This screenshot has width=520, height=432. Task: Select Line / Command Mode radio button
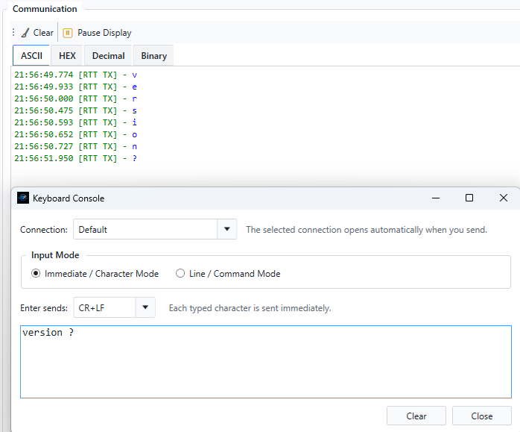[x=180, y=273]
